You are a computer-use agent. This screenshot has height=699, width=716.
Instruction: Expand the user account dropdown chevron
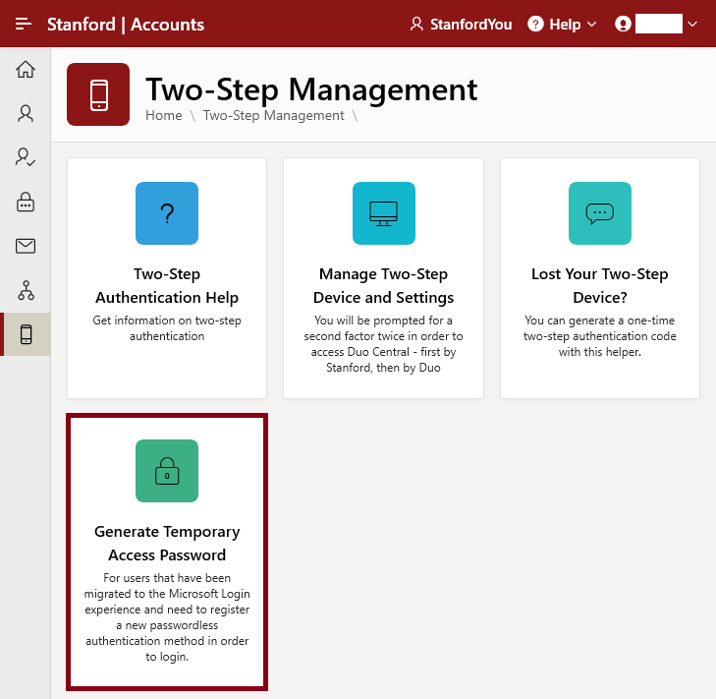pyautogui.click(x=692, y=25)
